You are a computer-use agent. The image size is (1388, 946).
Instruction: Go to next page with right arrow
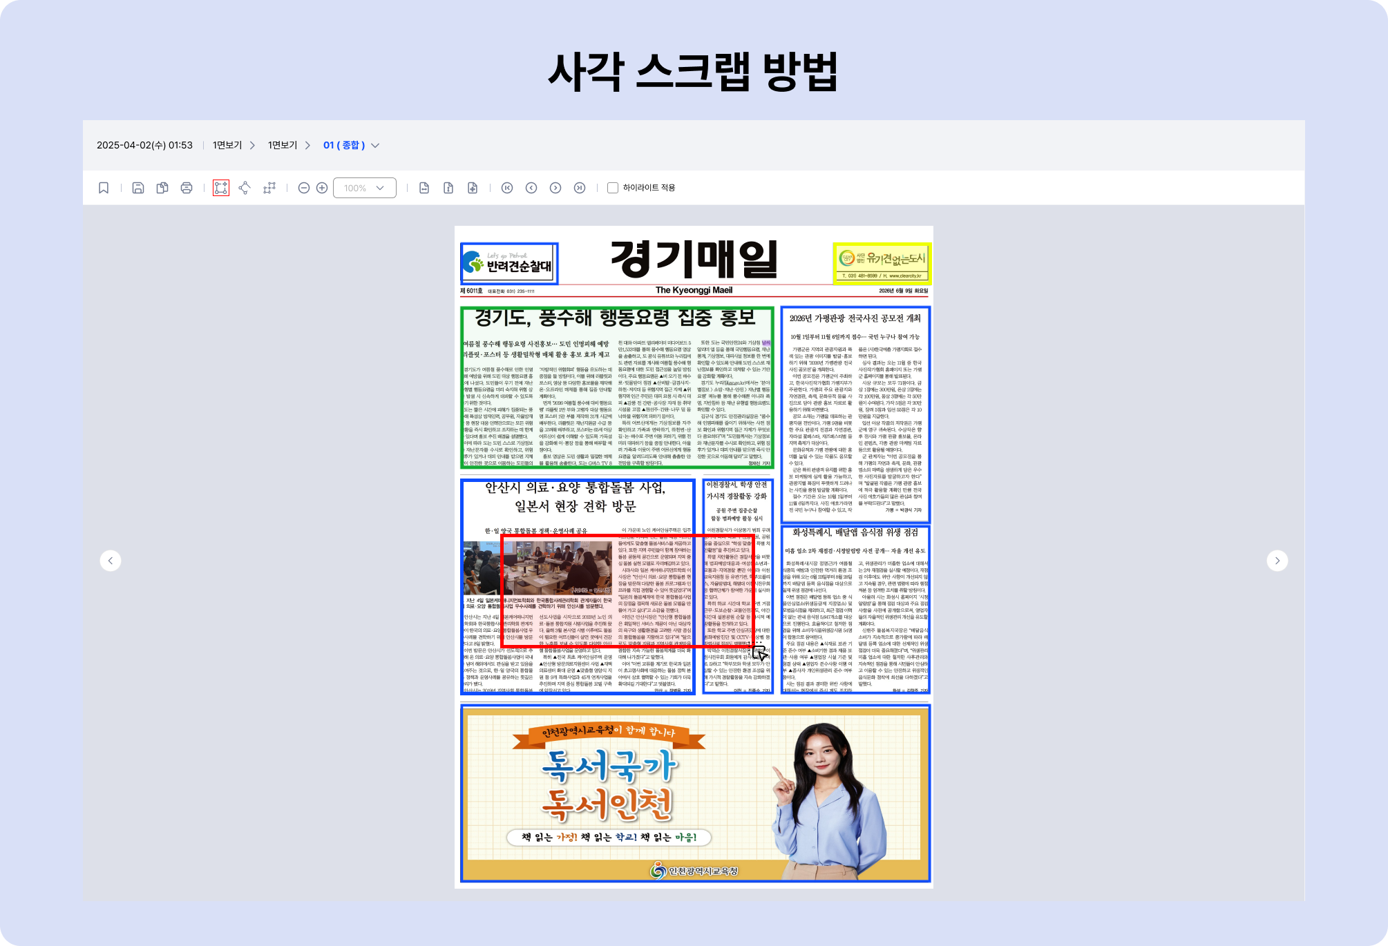click(x=1277, y=561)
